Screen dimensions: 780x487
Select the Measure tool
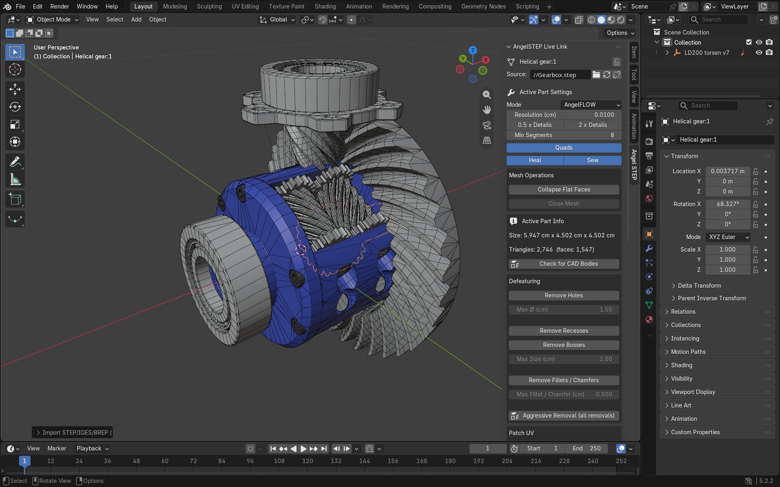click(x=15, y=179)
